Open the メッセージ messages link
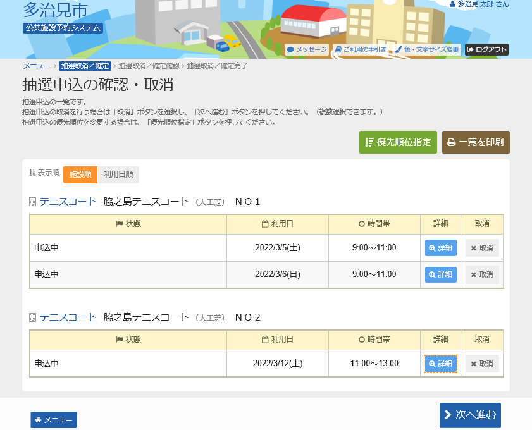 307,49
